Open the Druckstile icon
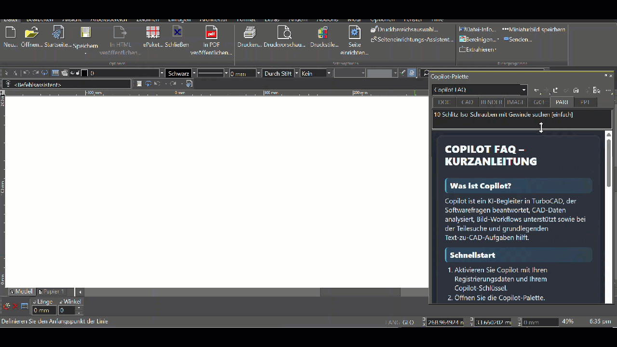The width and height of the screenshot is (617, 347). (x=322, y=33)
